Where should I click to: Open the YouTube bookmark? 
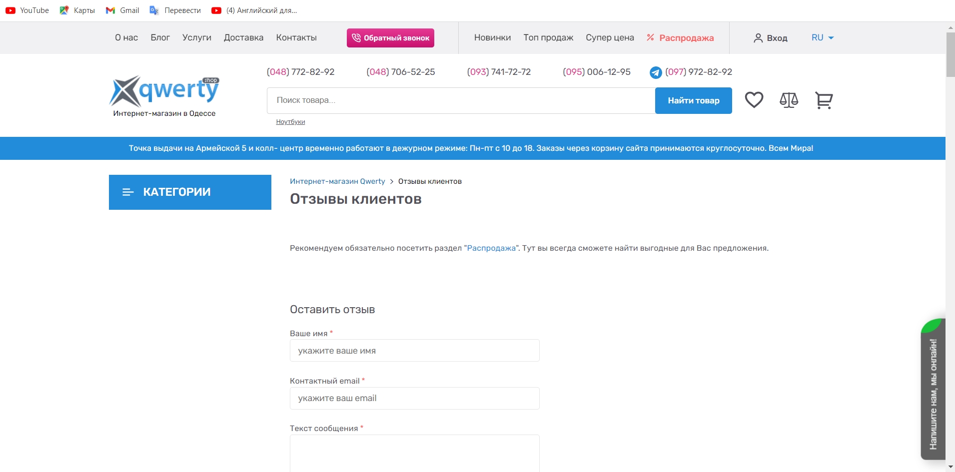coord(27,10)
